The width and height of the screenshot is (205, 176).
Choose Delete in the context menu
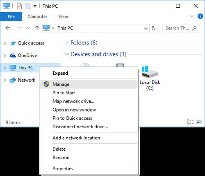coord(89,149)
